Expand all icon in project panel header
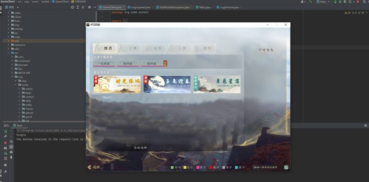The height and width of the screenshot is (182, 369). pos(78,7)
